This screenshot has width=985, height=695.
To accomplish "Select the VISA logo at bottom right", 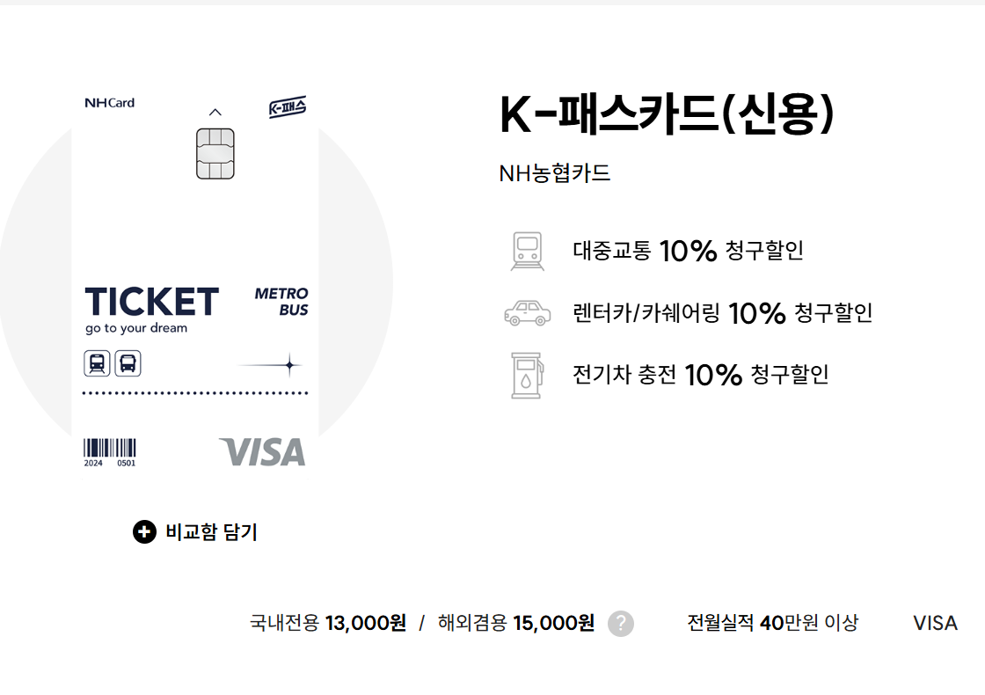I will pos(935,623).
